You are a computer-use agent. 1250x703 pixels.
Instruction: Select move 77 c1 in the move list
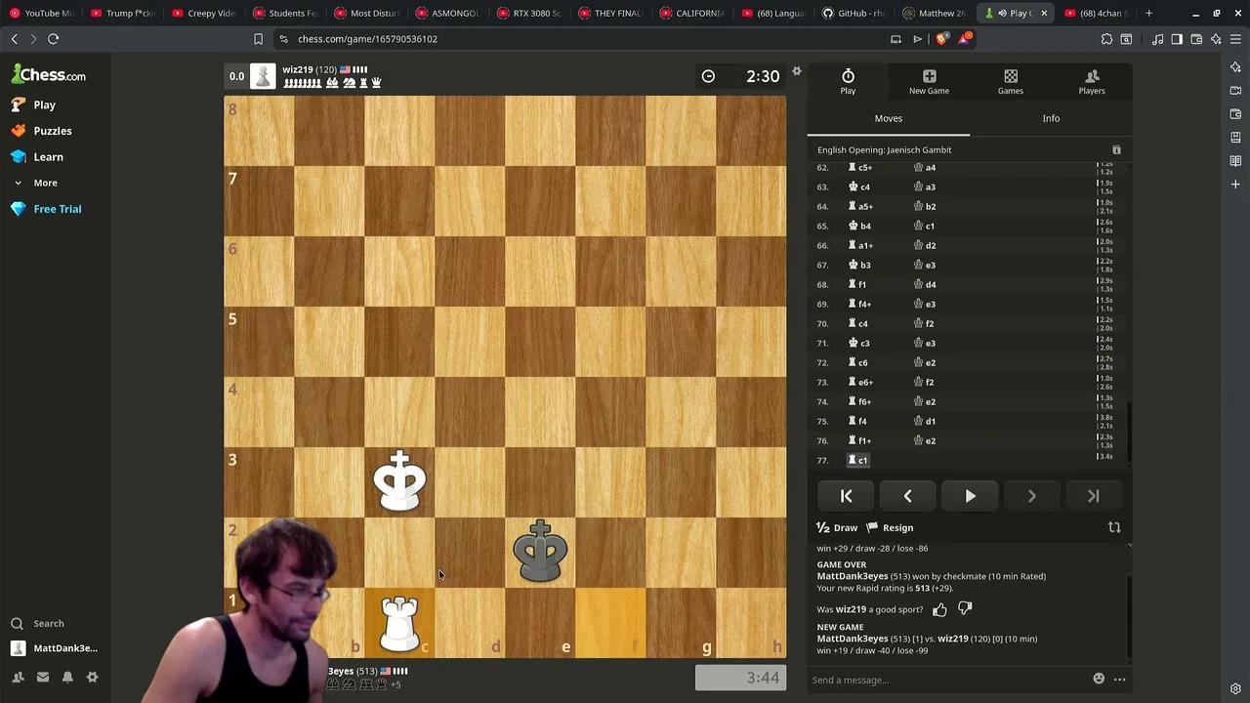click(858, 460)
